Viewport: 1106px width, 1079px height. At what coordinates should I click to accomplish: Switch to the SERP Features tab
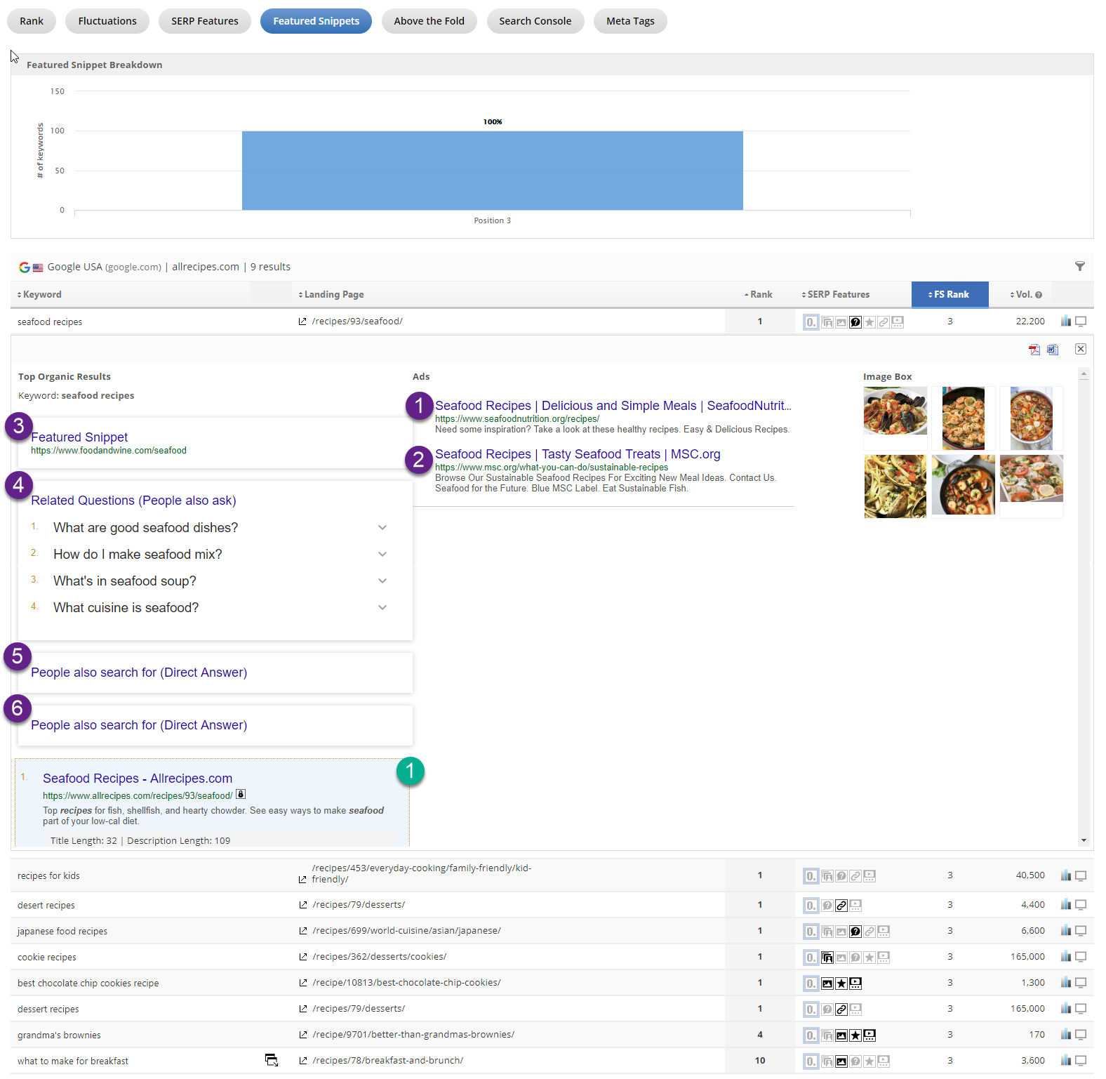[x=204, y=21]
